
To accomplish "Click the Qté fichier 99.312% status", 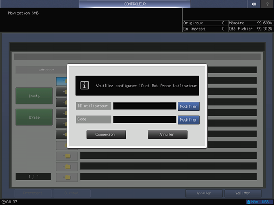I will pyautogui.click(x=251, y=29).
